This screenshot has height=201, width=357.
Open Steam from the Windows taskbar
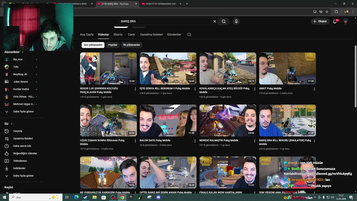point(85,197)
